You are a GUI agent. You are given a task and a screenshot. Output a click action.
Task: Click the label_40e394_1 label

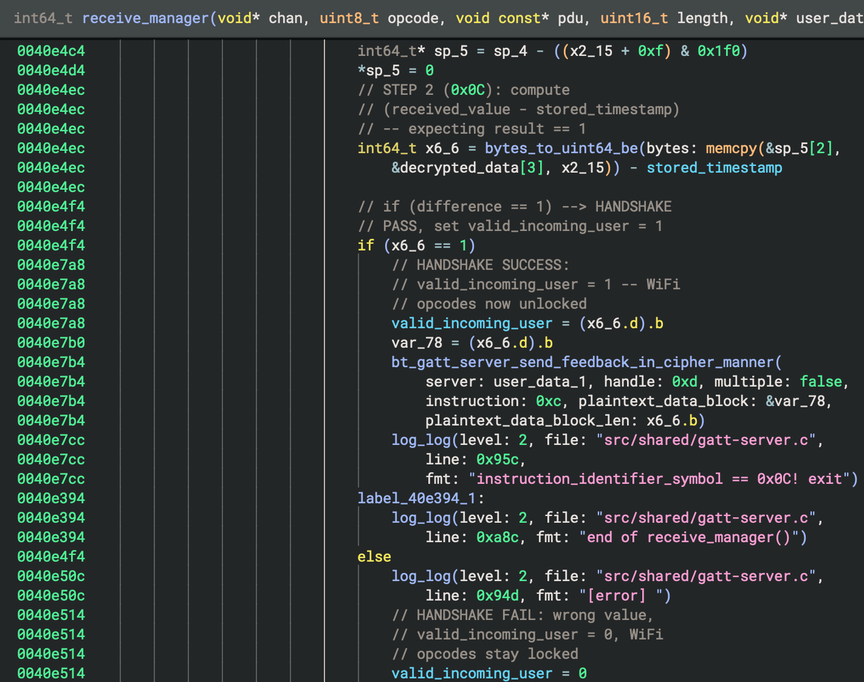[x=417, y=498]
